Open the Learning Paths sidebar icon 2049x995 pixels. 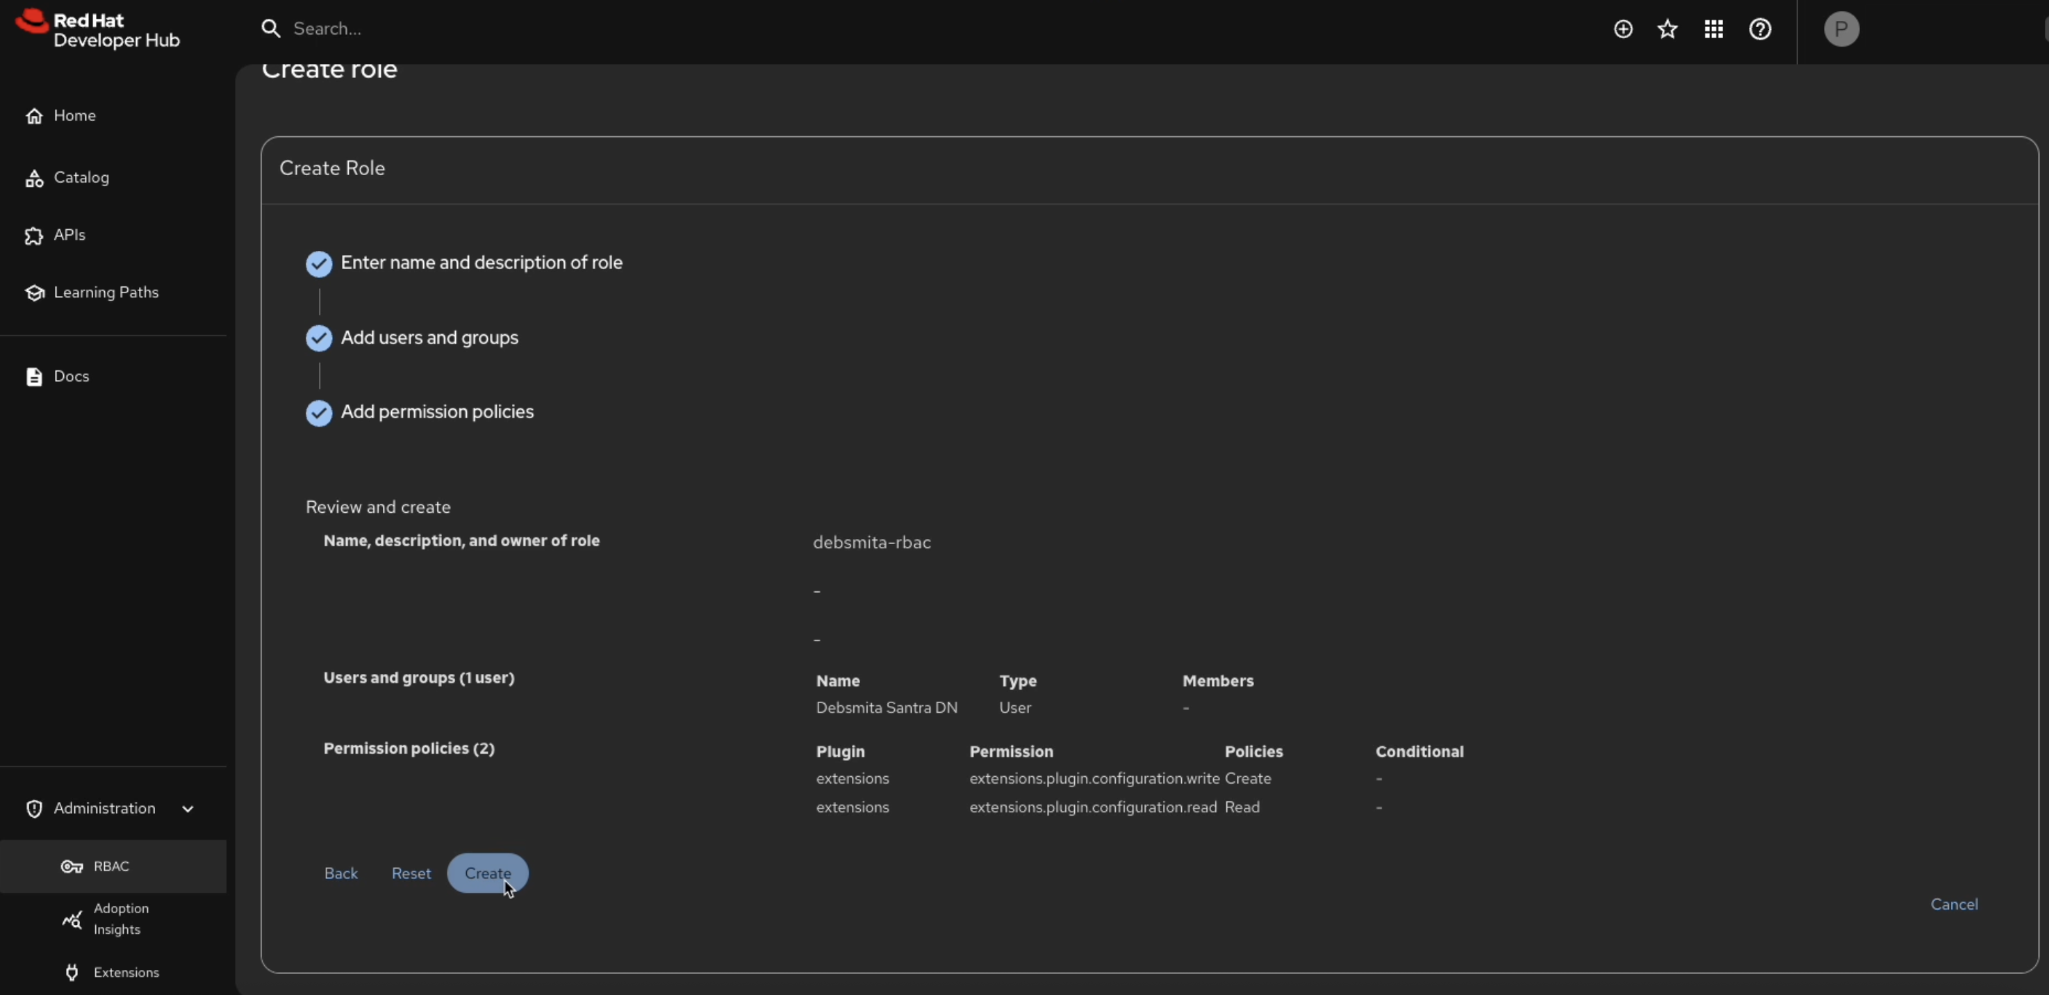click(33, 292)
